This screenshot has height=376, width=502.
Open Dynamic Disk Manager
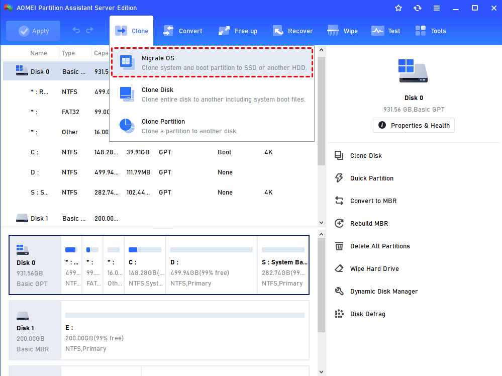tap(383, 292)
